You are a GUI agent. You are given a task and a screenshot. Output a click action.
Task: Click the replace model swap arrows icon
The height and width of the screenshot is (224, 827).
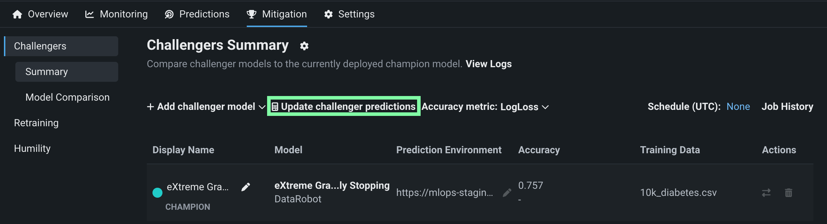(x=766, y=193)
